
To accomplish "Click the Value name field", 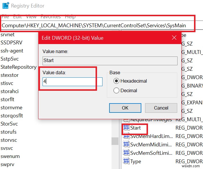I will 110,61.
